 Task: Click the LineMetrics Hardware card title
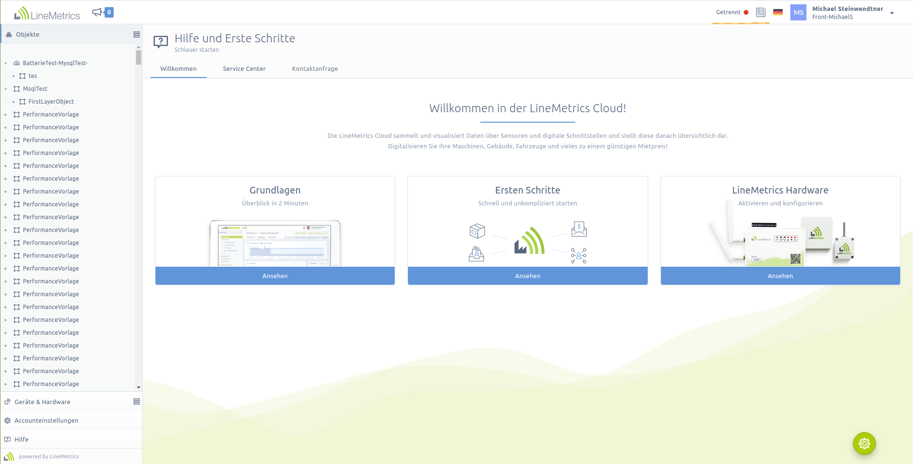pyautogui.click(x=780, y=190)
